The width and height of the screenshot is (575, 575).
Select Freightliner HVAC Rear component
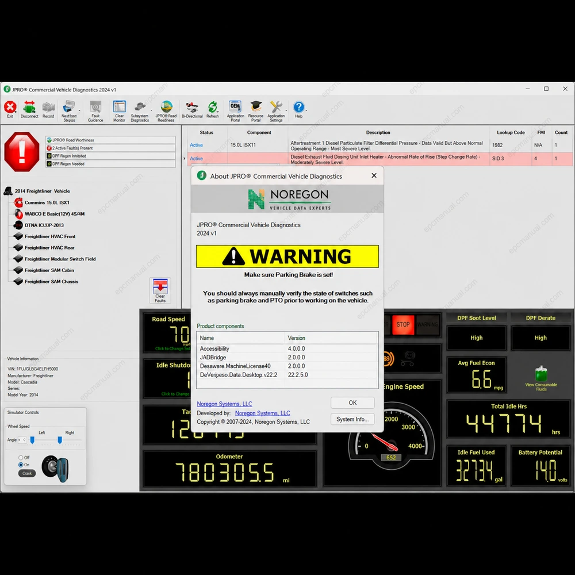(x=49, y=247)
